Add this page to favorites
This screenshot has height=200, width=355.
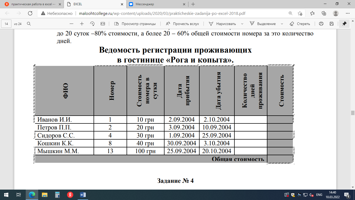(x=300, y=13)
